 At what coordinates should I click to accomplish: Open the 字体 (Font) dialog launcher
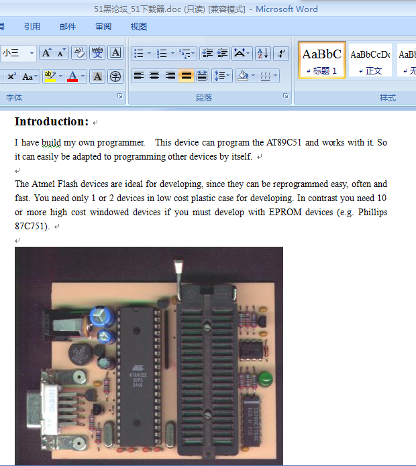tap(120, 96)
